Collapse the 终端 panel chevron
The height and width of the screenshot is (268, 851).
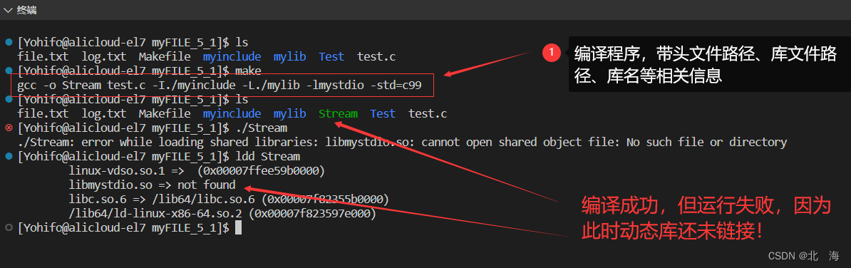[8, 9]
